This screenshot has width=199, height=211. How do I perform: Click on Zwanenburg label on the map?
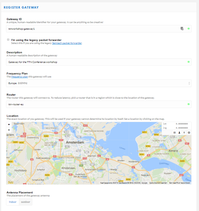pos(33,138)
